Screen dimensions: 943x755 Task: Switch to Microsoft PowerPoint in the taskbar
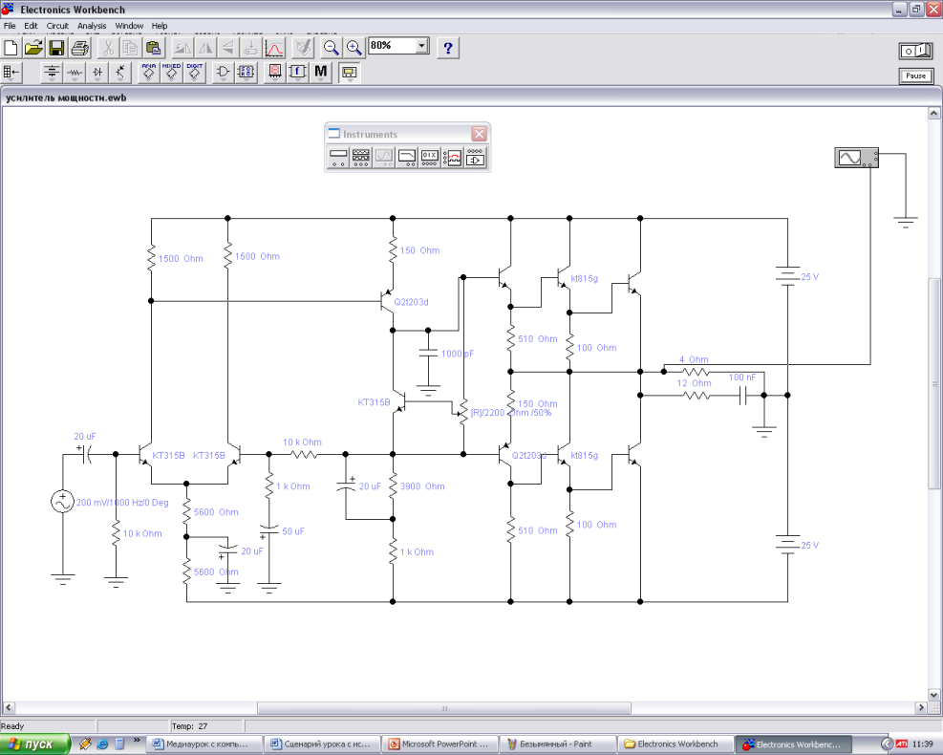coord(439,744)
